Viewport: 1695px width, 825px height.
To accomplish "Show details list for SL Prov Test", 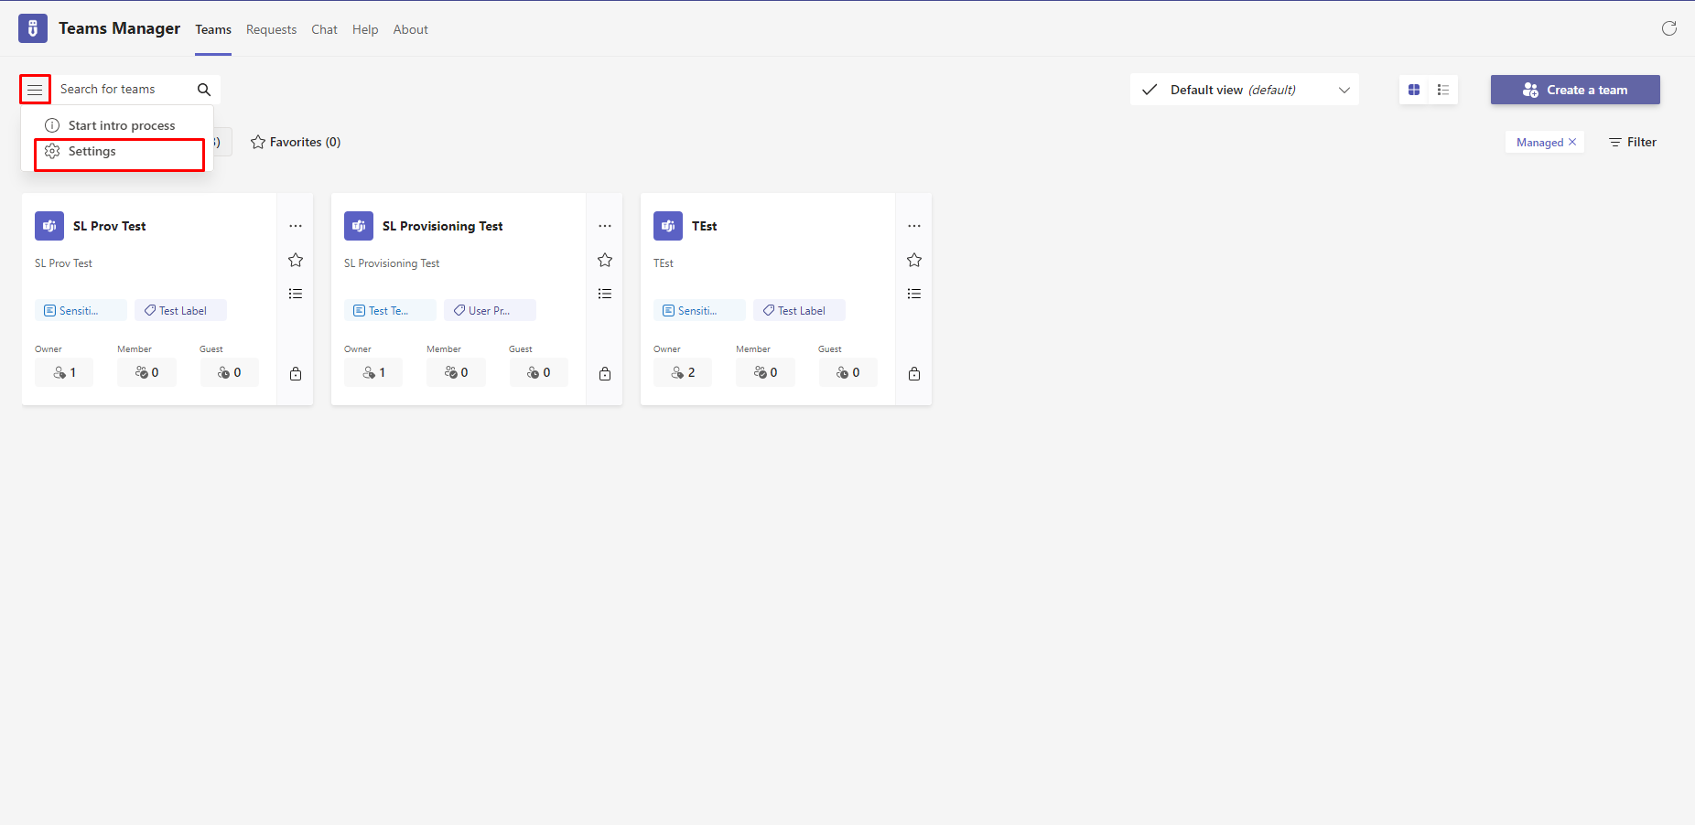I will click(296, 294).
